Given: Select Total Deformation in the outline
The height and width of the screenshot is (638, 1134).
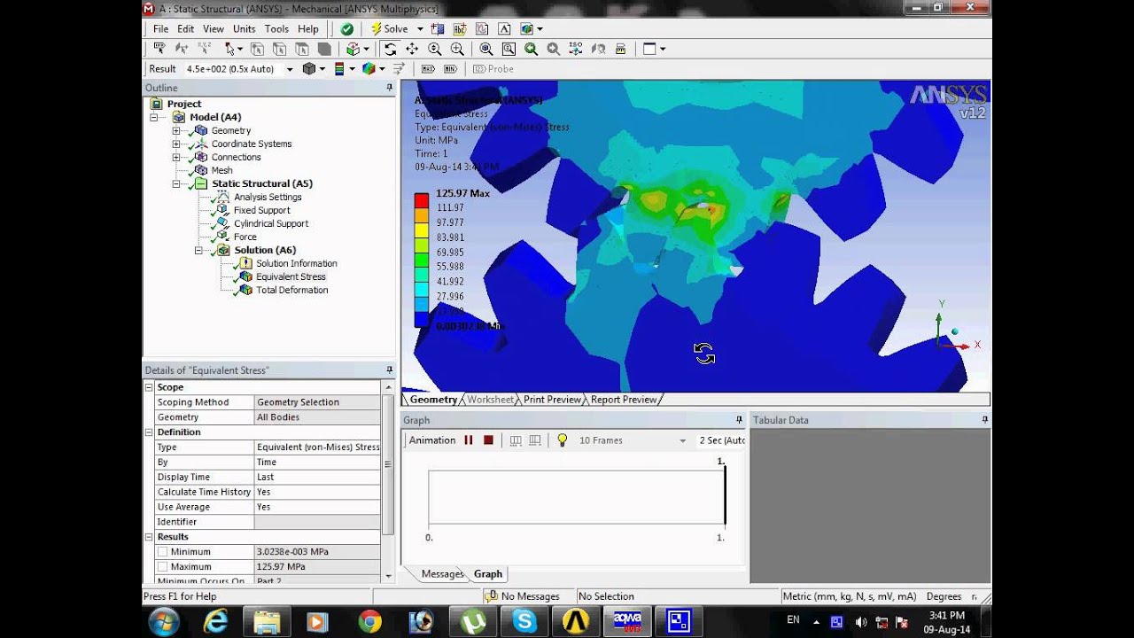Looking at the screenshot, I should pos(291,290).
